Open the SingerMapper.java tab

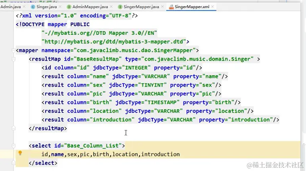141,7
